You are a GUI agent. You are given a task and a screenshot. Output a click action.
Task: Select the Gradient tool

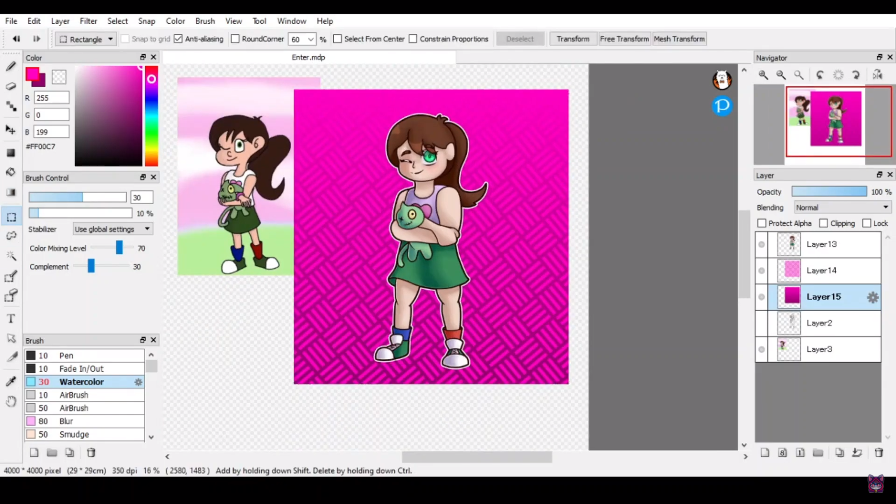point(11,192)
